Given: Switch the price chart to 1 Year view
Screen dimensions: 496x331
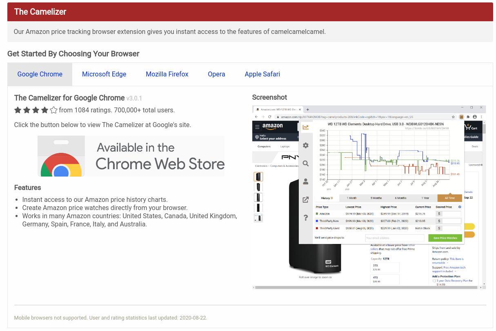Looking at the screenshot, I should coord(425,198).
